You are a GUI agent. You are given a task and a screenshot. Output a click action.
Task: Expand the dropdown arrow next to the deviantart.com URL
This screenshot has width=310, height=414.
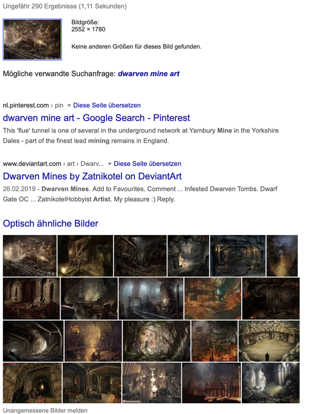tap(110, 164)
